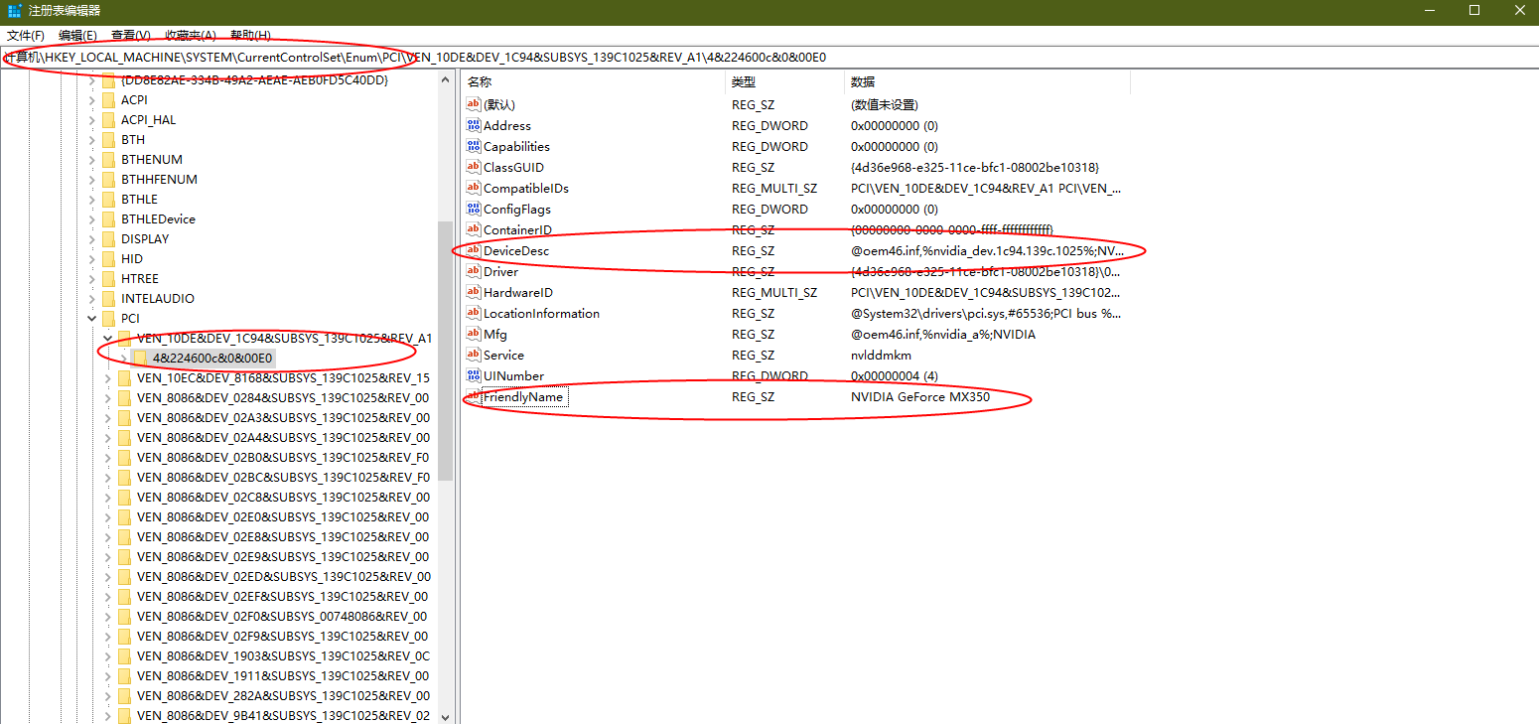Select the HTREE key name
Screen dimensions: 1539x724
pyautogui.click(x=140, y=278)
